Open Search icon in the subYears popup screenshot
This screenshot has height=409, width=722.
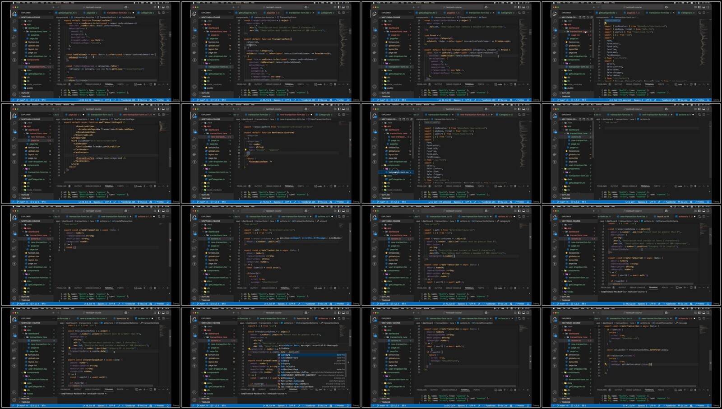point(194,327)
